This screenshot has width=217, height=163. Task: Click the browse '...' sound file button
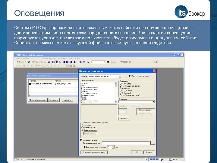point(153,143)
